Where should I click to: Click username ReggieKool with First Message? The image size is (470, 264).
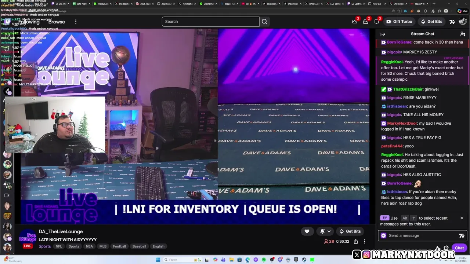(x=392, y=62)
